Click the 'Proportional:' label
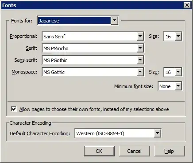The image size is (193, 163). 23,36
